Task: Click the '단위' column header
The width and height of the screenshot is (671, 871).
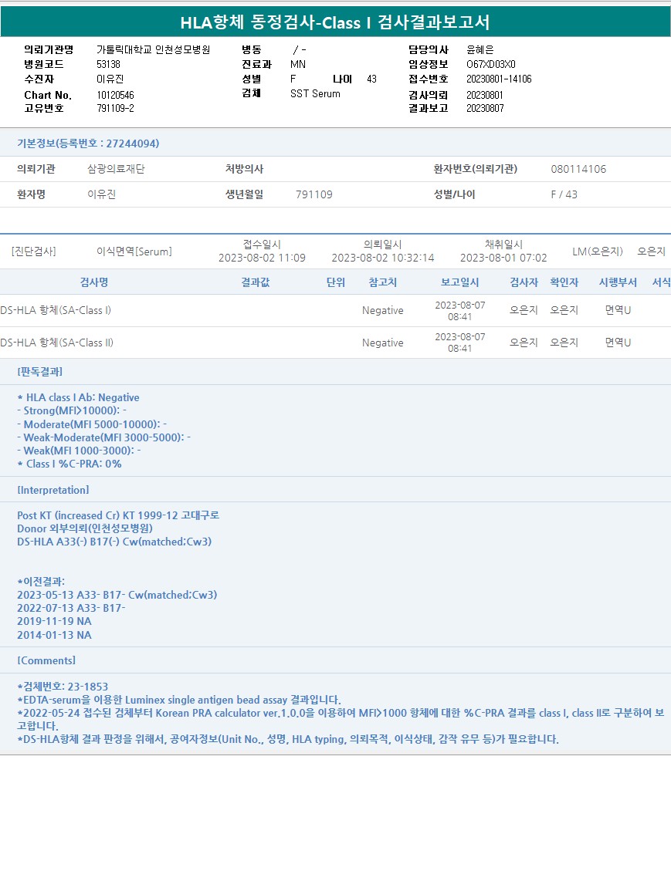Action: point(335,282)
